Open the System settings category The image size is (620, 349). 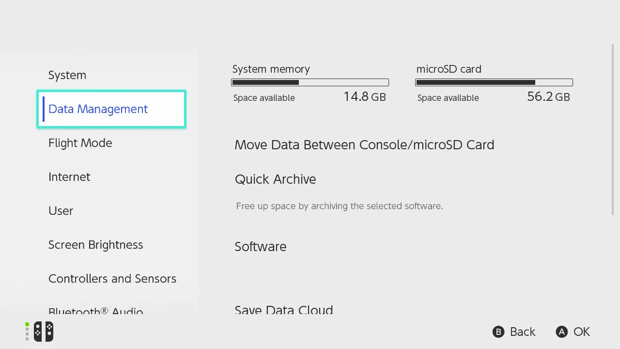click(x=67, y=75)
